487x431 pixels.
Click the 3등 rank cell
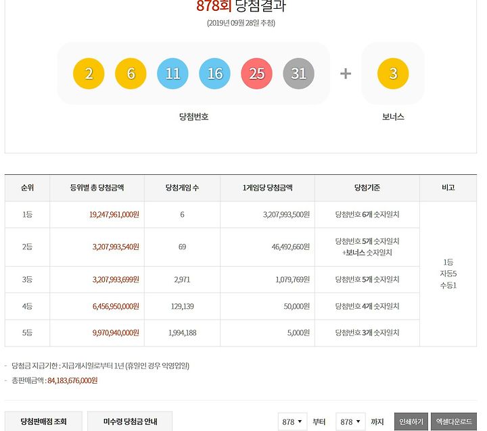coord(27,279)
